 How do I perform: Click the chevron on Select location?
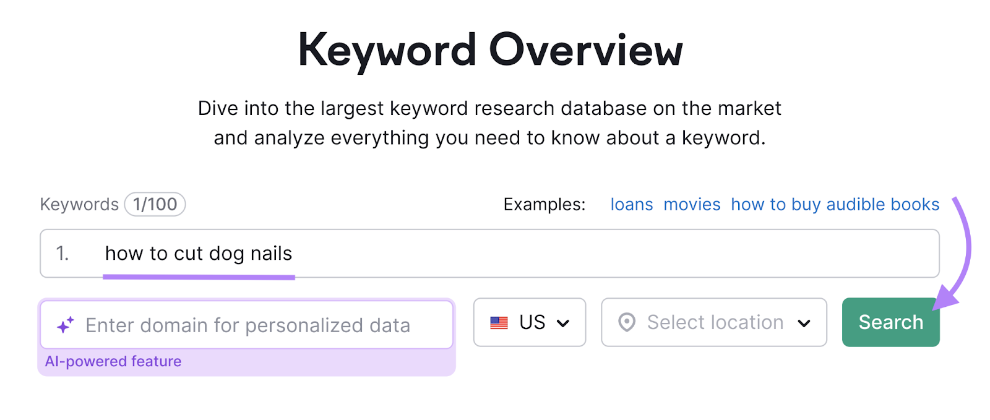tap(805, 322)
